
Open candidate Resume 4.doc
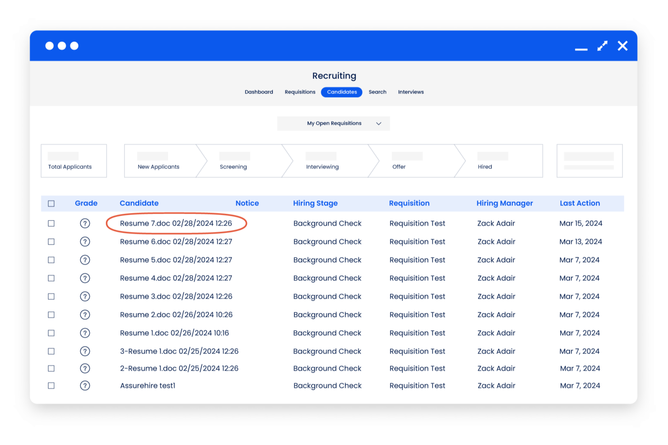pyautogui.click(x=176, y=278)
